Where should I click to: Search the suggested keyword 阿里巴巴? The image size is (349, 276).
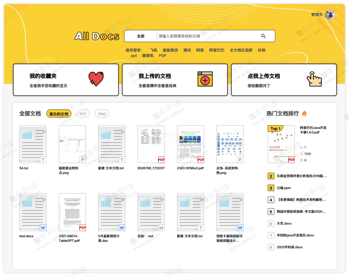(216, 50)
